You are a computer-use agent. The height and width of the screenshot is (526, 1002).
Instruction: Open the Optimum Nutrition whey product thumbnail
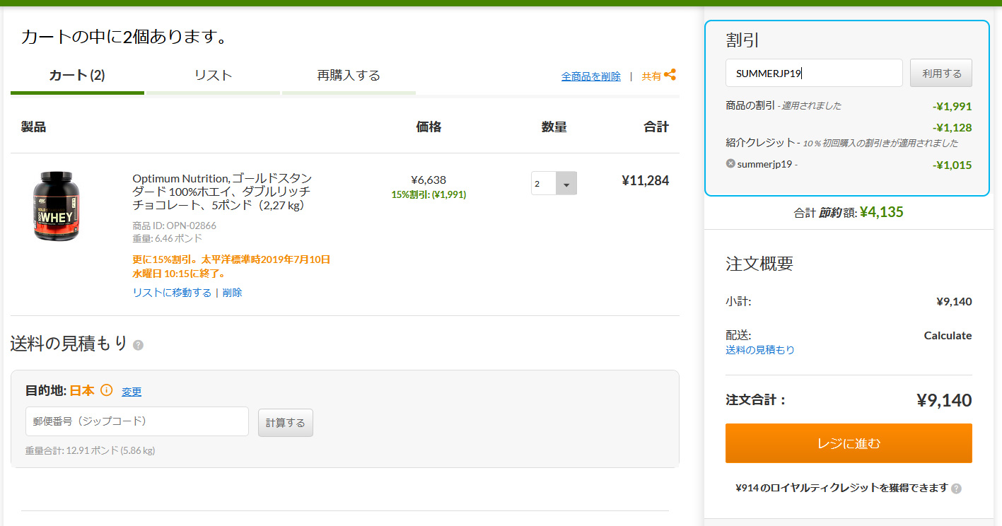click(56, 206)
